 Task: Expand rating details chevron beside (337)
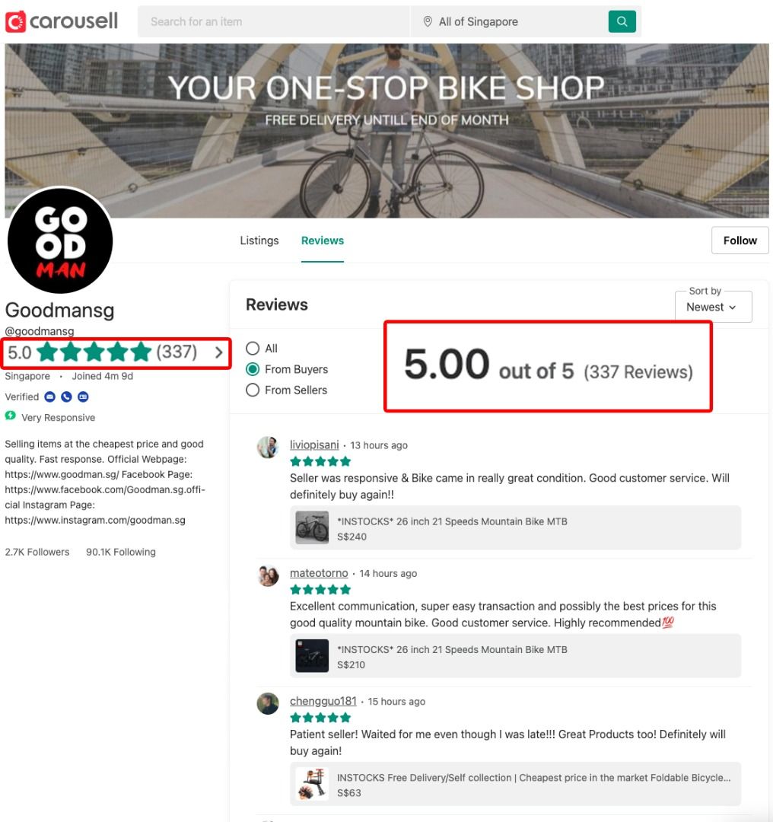[x=219, y=353]
